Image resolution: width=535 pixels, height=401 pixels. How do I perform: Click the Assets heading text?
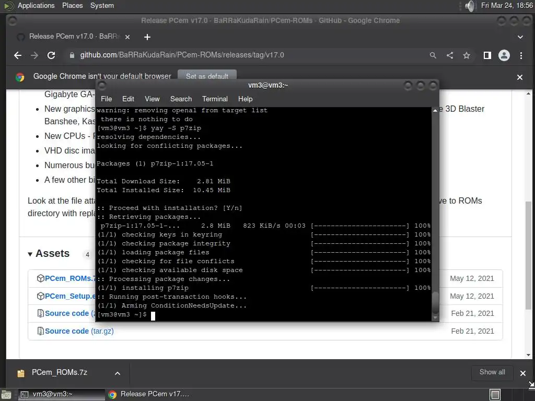(53, 253)
